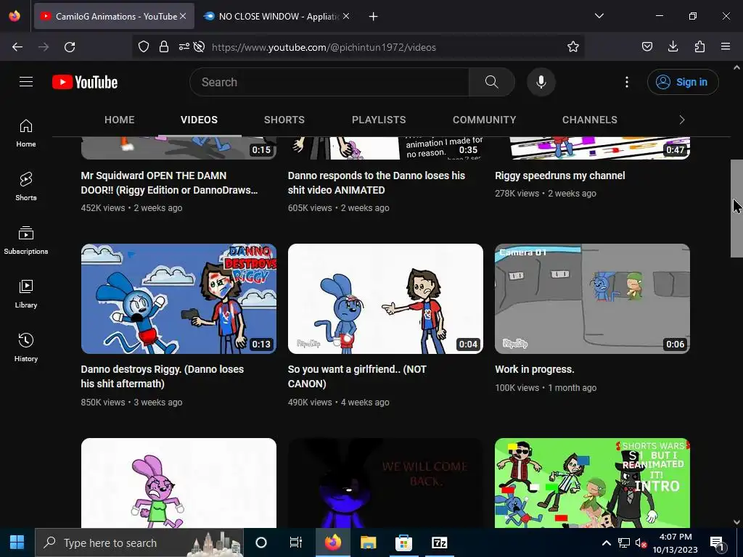Open the CHANNELS channel tab
This screenshot has width=743, height=557.
(x=589, y=120)
